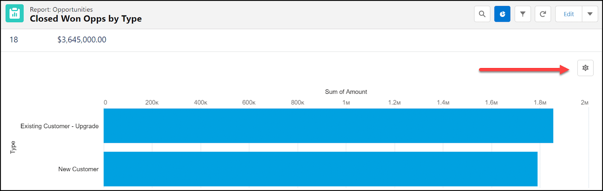Viewport: 603px width, 191px height.
Task: Toggle the chart display button
Action: (x=502, y=14)
